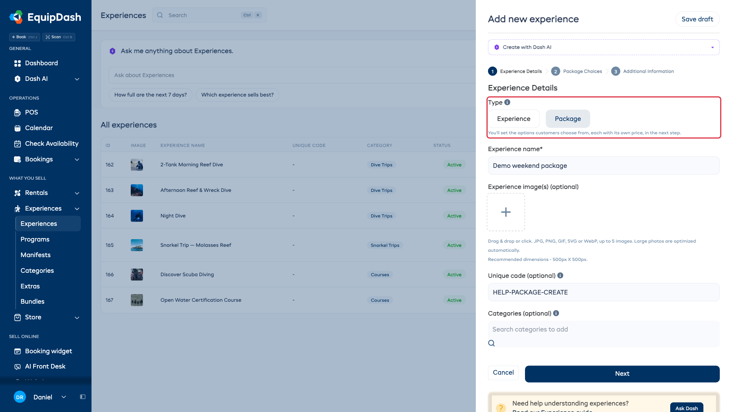
Task: Click the Dash AI icon beside Ask me anything
Action: pyautogui.click(x=112, y=51)
